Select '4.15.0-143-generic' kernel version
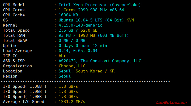191x106 pixels. tap(80, 25)
